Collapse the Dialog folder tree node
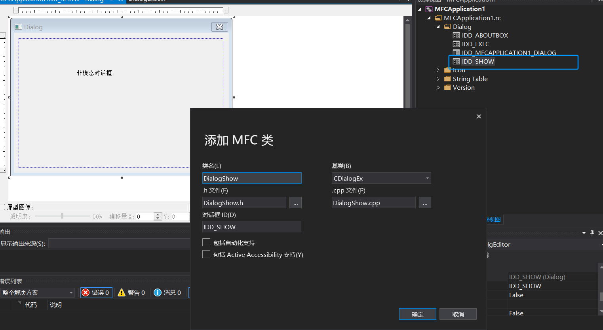The image size is (603, 330). (x=438, y=26)
